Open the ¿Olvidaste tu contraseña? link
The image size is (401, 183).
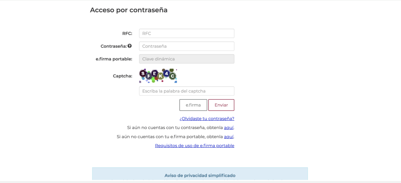(x=207, y=119)
